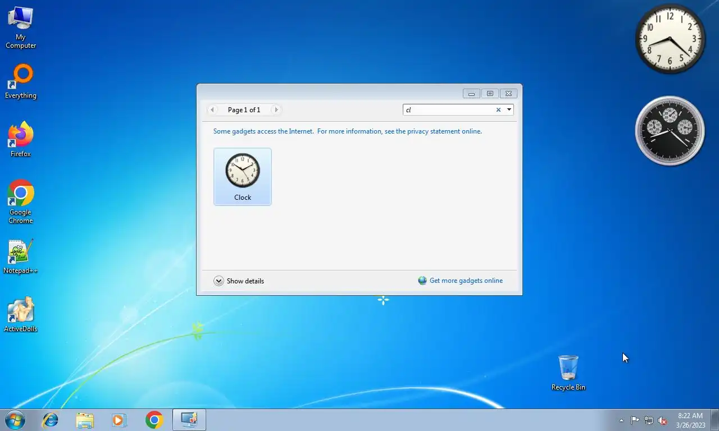Open Chrome from the taskbar
The height and width of the screenshot is (431, 719).
tap(154, 420)
